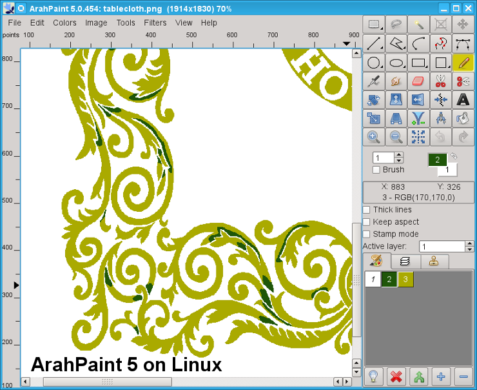Image resolution: width=477 pixels, height=390 pixels.
Task: Open the File menu
Action: coord(15,23)
